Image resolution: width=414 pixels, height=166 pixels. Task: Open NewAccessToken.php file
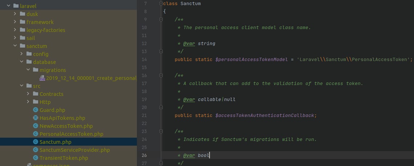click(x=66, y=126)
